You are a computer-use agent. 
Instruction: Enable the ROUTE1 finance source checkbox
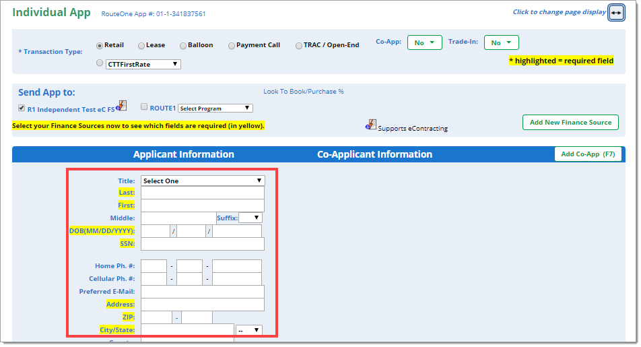pos(144,107)
